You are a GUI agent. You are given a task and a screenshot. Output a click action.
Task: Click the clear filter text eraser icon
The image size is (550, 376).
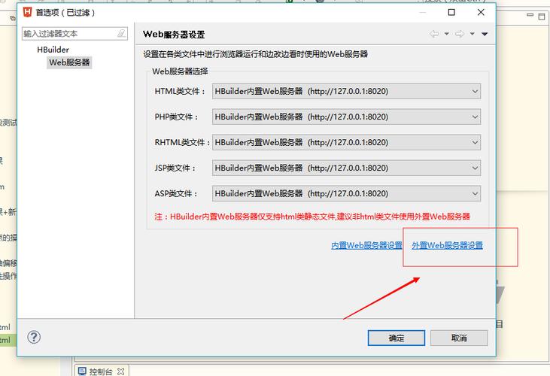[121, 34]
